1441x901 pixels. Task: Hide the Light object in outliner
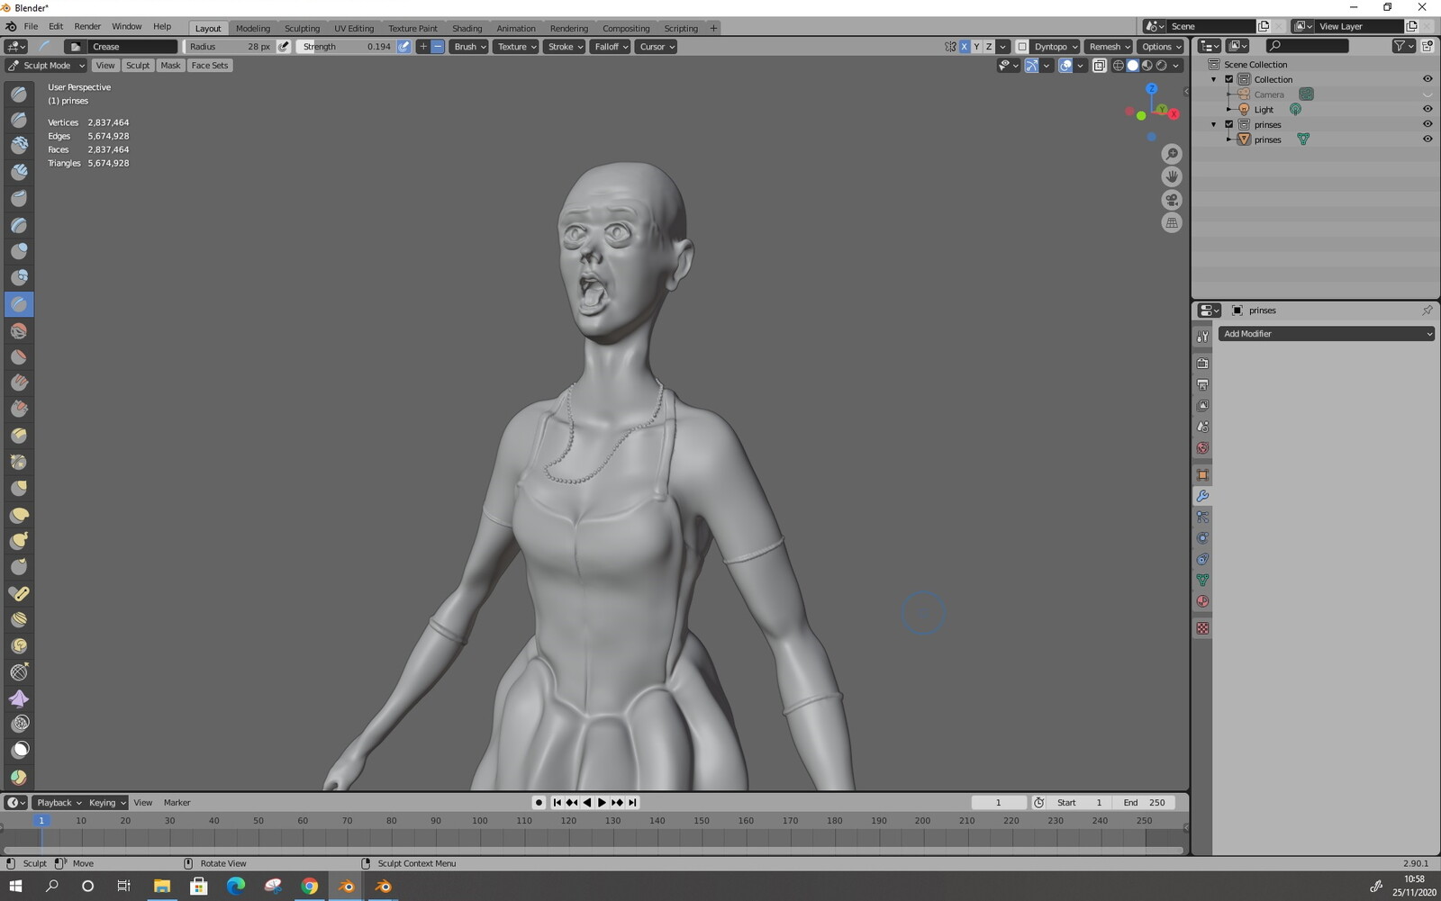pos(1427,109)
